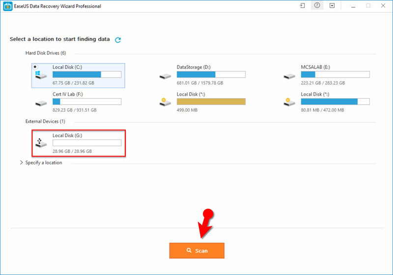Image resolution: width=393 pixels, height=275 pixels.
Task: Click the DataStorage (D:) usage bar
Action: click(211, 74)
